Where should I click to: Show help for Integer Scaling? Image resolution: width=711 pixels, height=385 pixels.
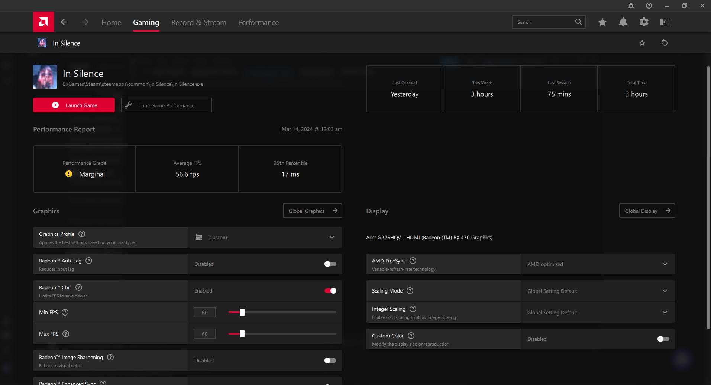tap(413, 309)
